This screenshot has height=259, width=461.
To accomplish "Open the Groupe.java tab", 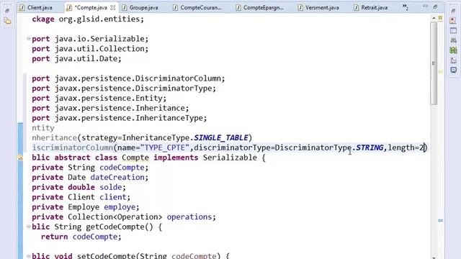I will point(140,8).
